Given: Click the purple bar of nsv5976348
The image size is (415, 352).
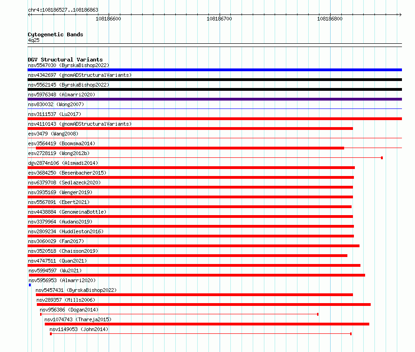Looking at the screenshot, I should pos(214,99).
